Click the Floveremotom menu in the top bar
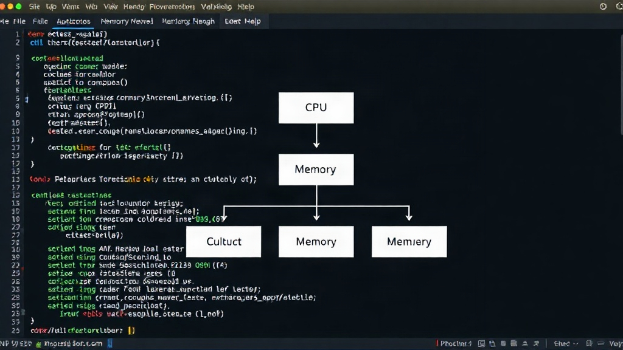 [x=172, y=7]
